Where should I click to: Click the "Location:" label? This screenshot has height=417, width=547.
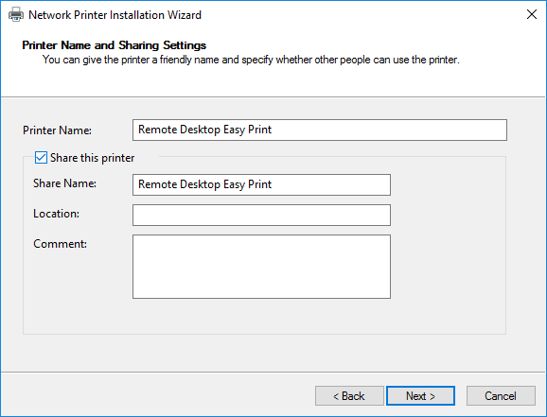56,214
